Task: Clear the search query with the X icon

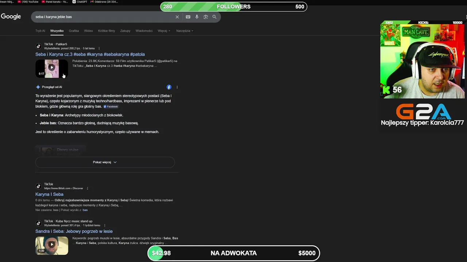Action: [177, 17]
